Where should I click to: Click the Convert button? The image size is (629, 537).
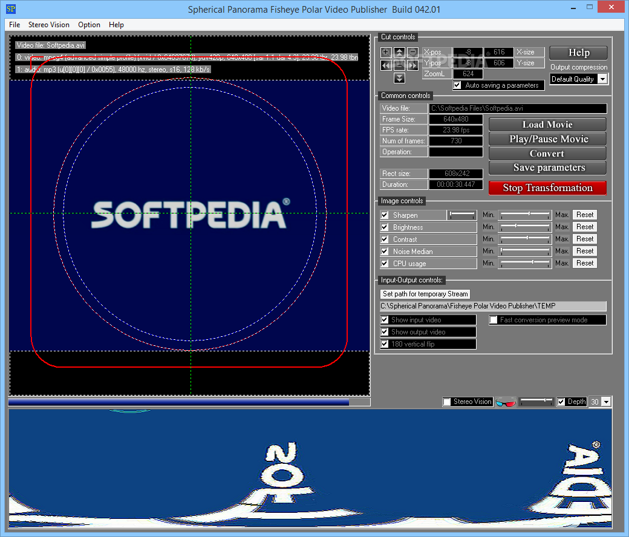pos(547,153)
